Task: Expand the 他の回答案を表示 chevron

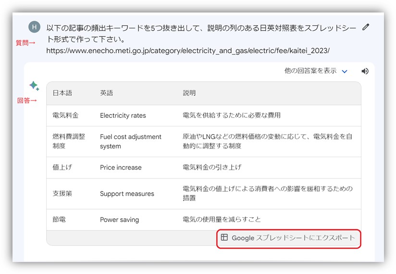Action: (345, 72)
